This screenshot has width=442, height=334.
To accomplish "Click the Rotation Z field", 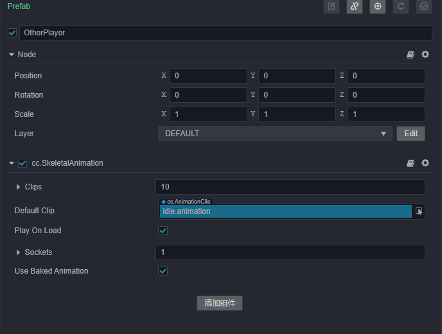I will pos(386,94).
